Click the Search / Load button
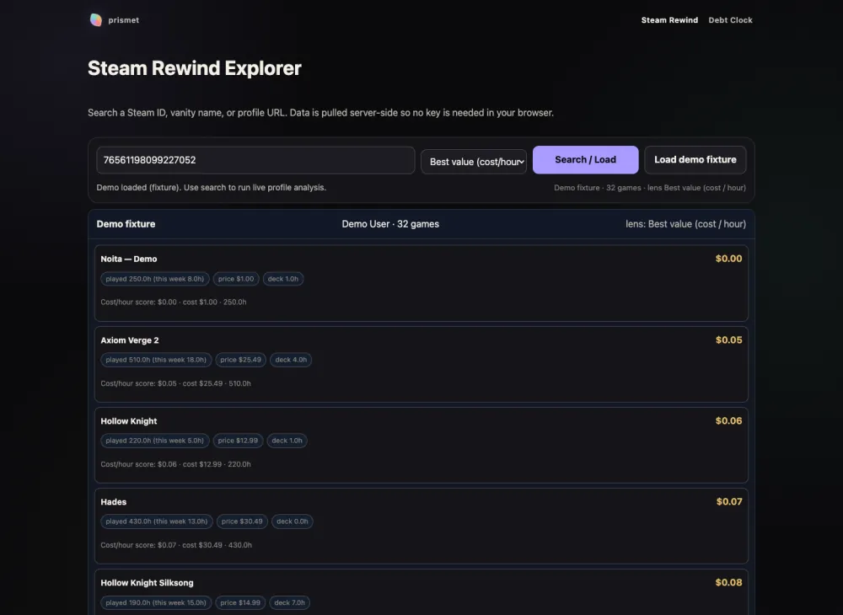Viewport: 843px width, 615px height. [586, 159]
